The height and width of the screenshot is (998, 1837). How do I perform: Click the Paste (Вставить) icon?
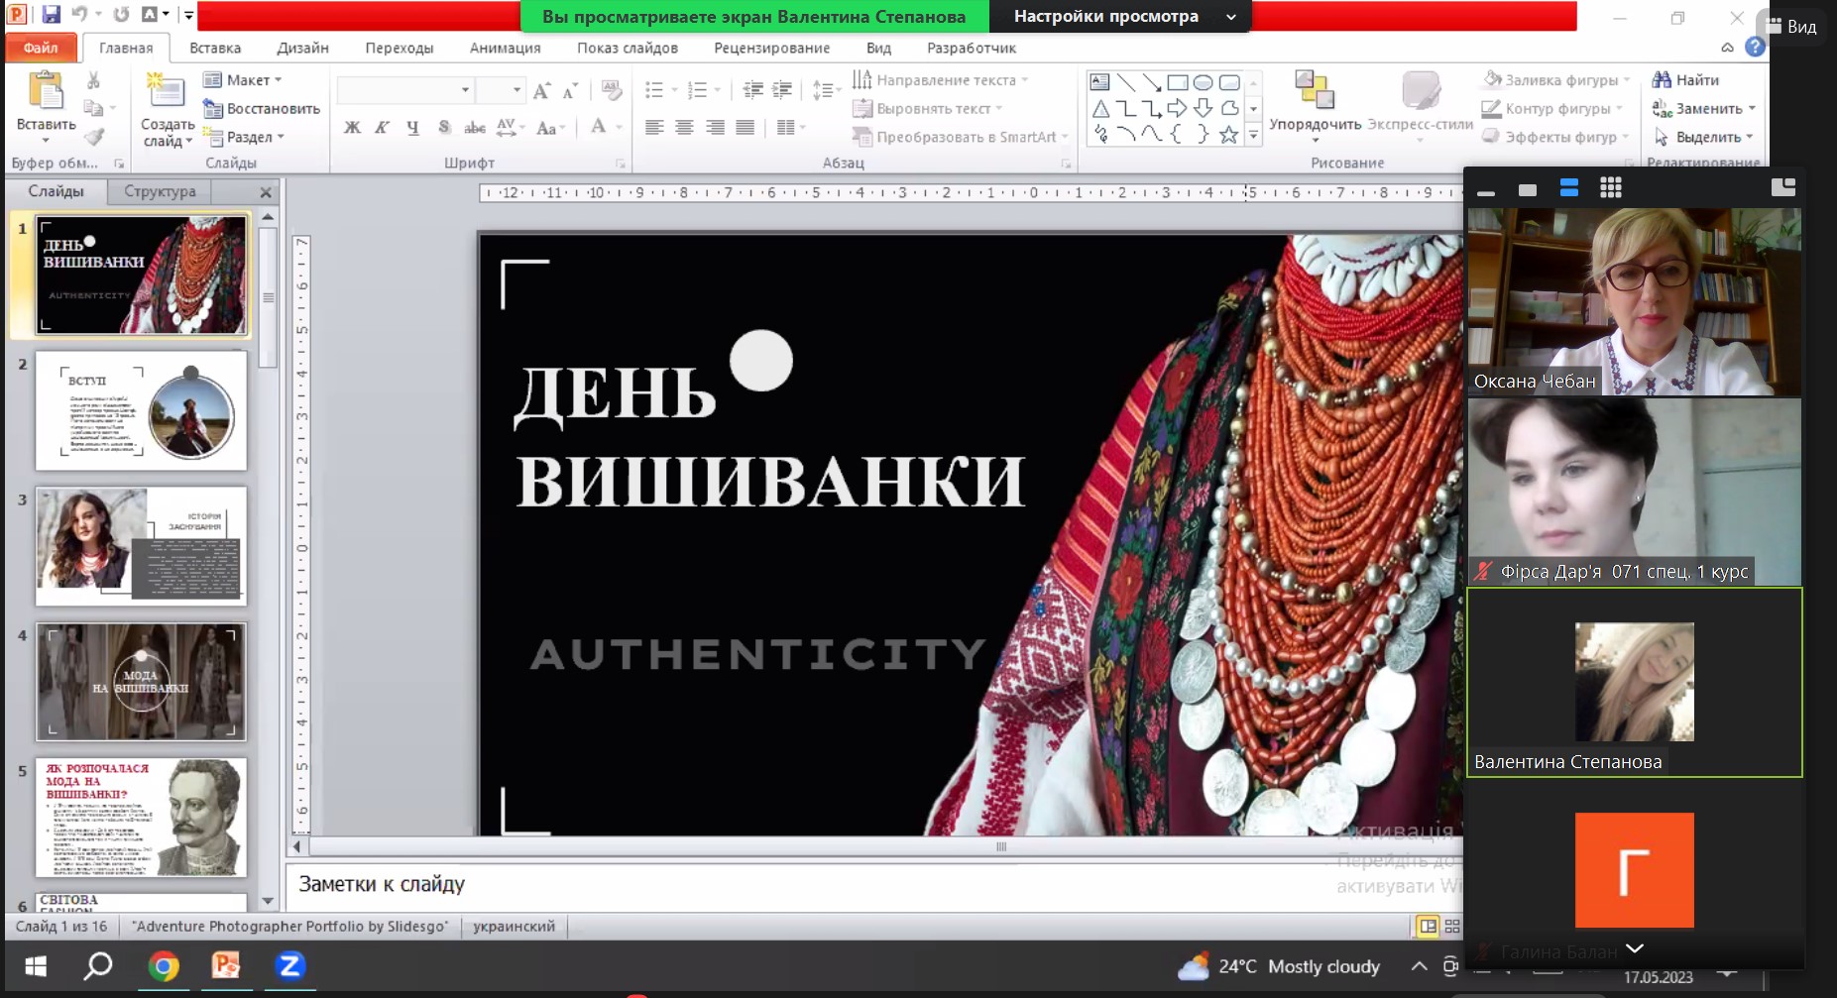(46, 92)
